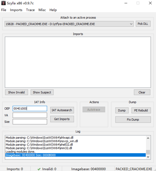Clear the imports list
The width and height of the screenshot is (156, 171).
coord(142,92)
